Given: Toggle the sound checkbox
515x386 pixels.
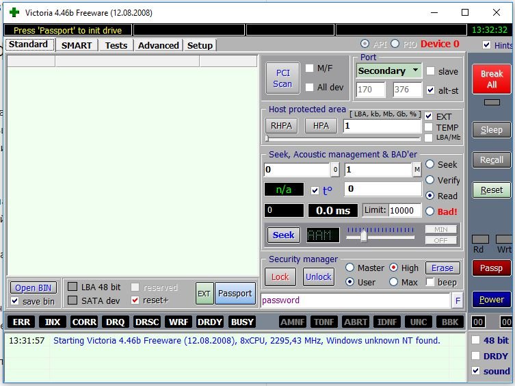Looking at the screenshot, I should 475,370.
